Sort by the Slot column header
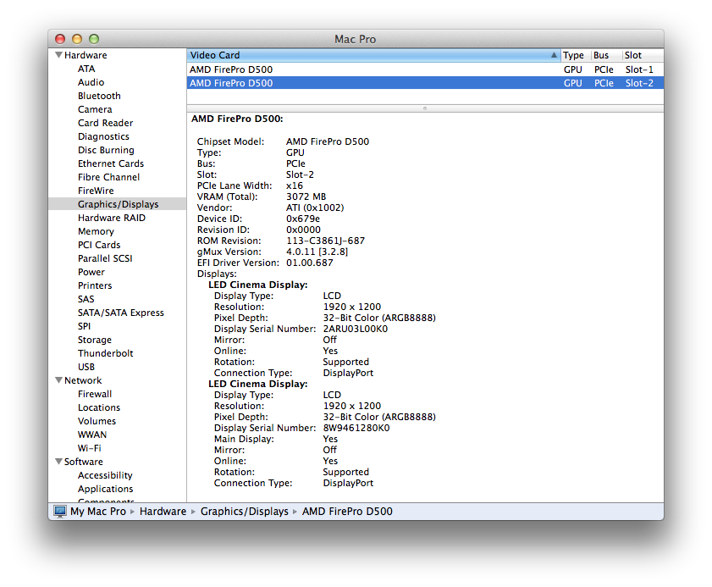 point(643,55)
